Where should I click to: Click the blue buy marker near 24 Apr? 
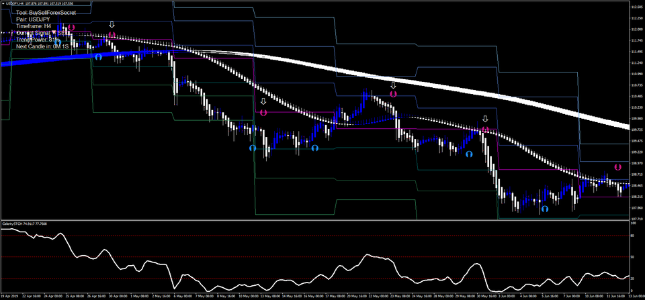click(58, 42)
